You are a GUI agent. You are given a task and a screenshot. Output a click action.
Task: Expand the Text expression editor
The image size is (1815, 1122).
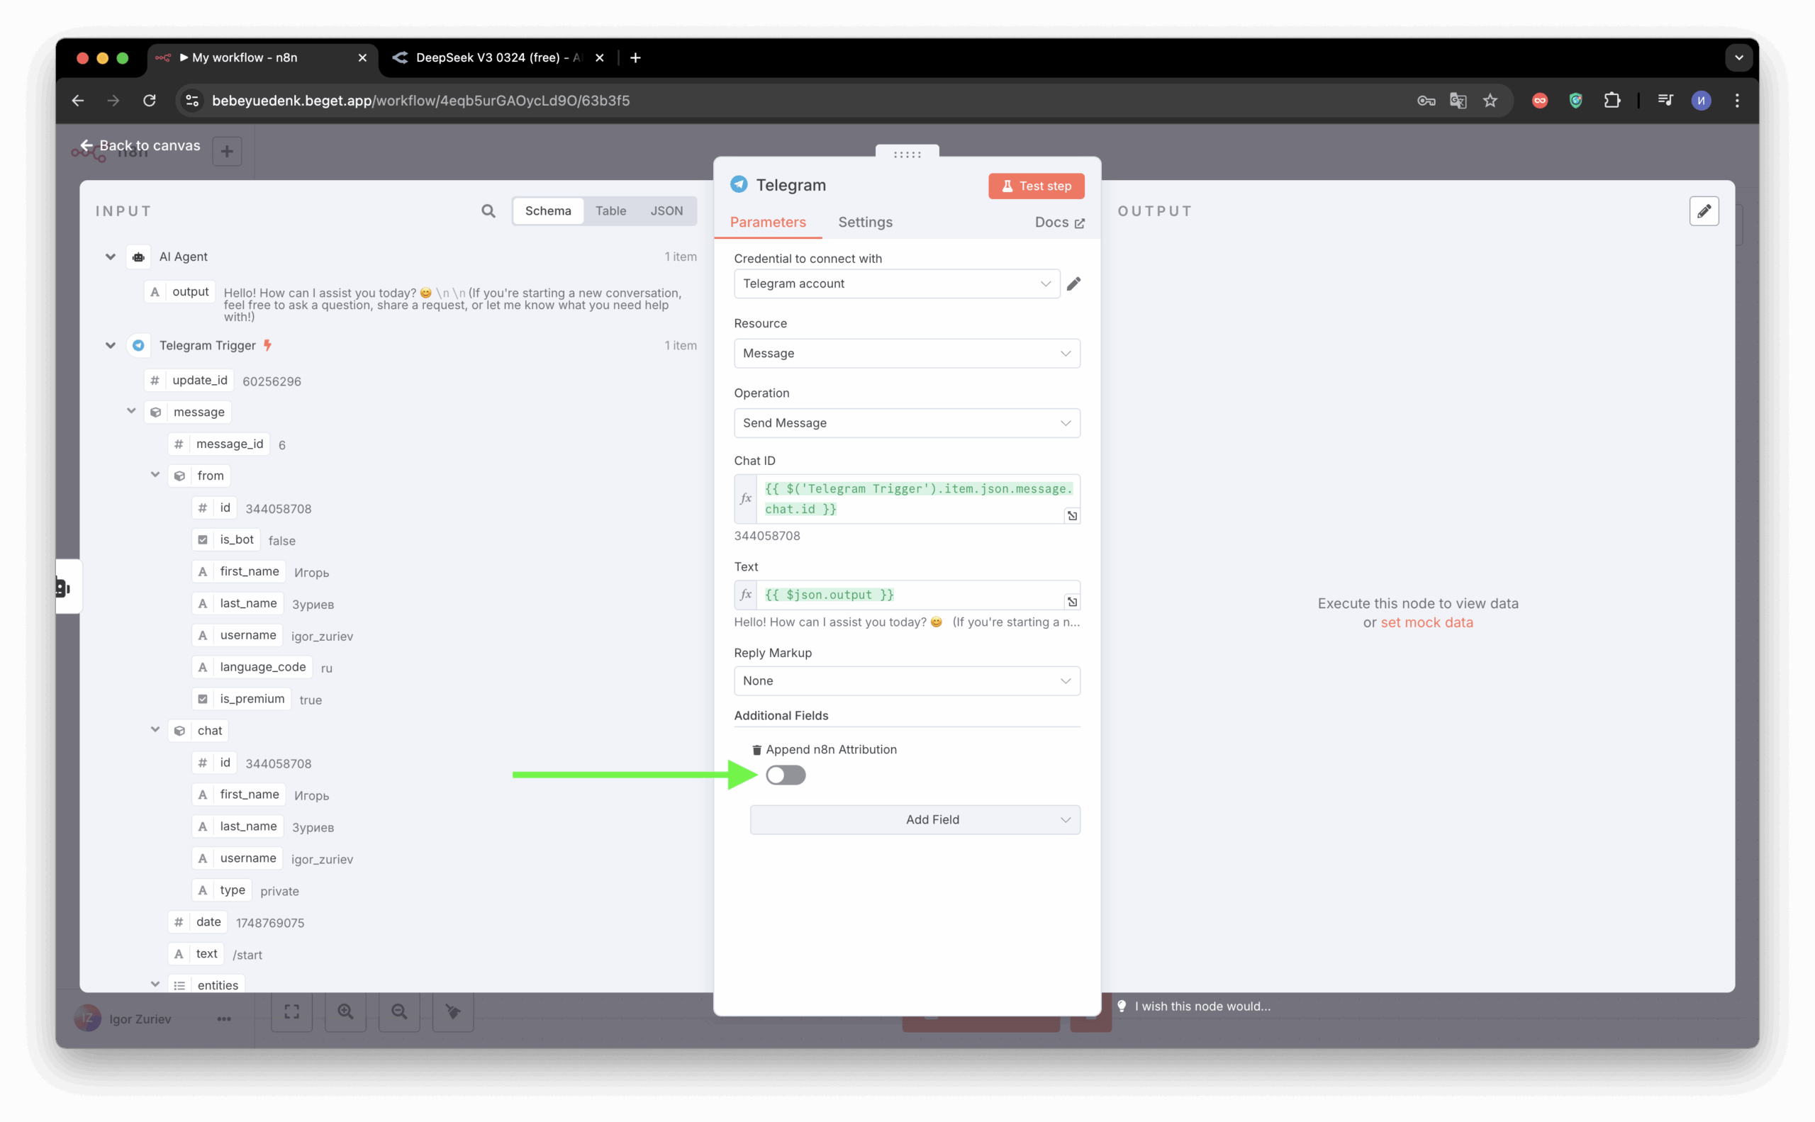(x=1072, y=601)
